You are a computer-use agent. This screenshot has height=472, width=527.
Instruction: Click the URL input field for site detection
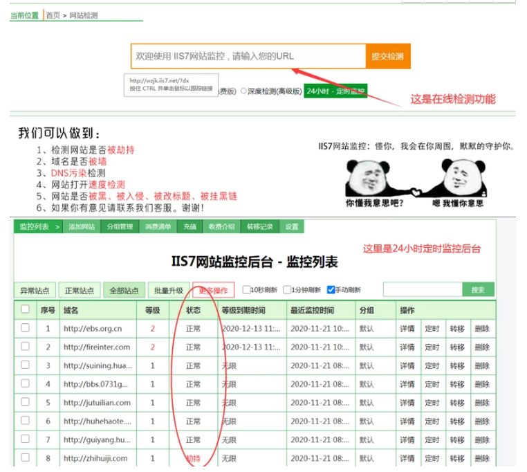[248, 56]
